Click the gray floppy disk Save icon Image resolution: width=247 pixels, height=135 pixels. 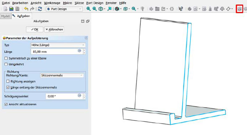point(17,9)
